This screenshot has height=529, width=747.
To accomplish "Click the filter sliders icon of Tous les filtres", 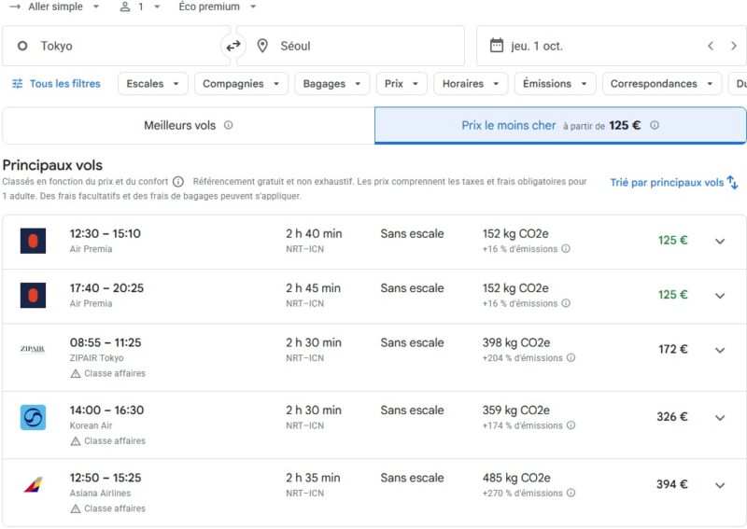I will click(x=17, y=84).
